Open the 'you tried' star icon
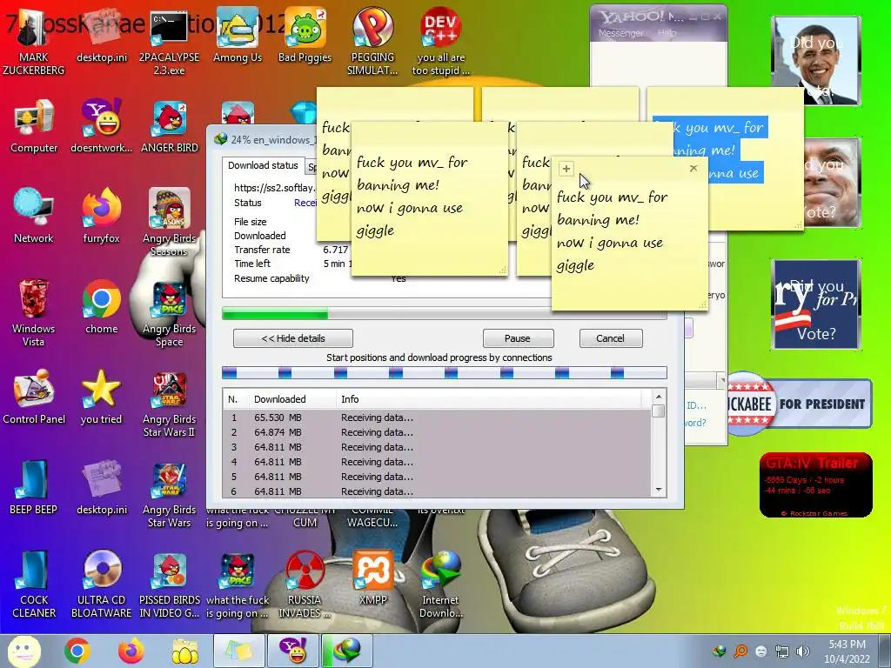 tap(101, 397)
